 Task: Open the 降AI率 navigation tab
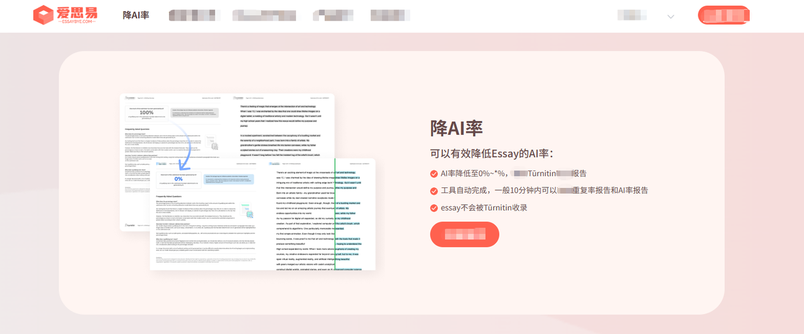[x=136, y=15]
